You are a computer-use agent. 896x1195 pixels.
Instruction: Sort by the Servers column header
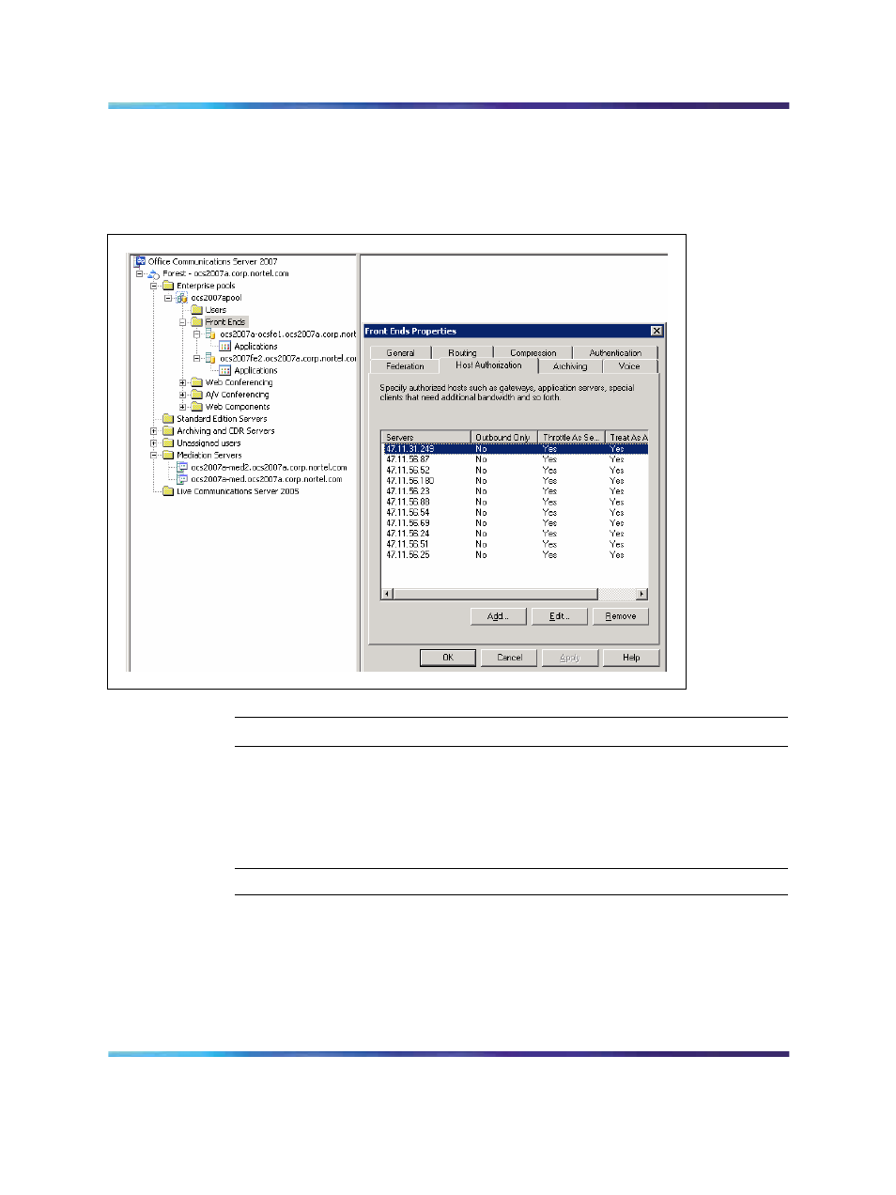(425, 437)
